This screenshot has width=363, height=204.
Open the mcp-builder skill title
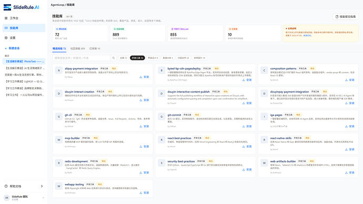(72, 138)
